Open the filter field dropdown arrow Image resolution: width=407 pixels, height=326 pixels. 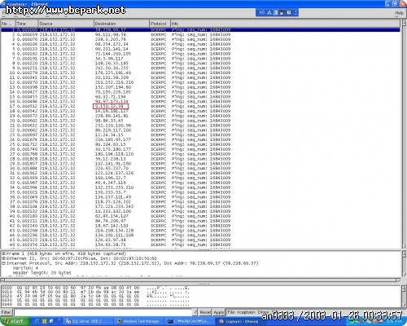[x=195, y=312]
